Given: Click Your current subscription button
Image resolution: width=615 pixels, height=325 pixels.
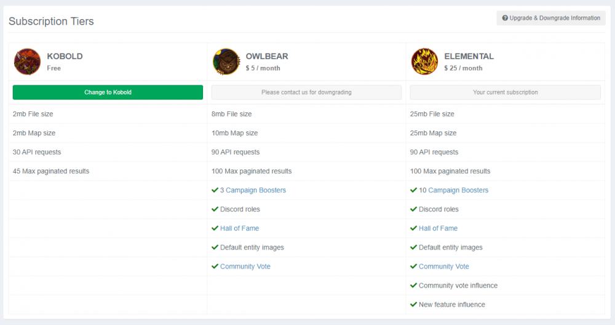Looking at the screenshot, I should pos(505,92).
